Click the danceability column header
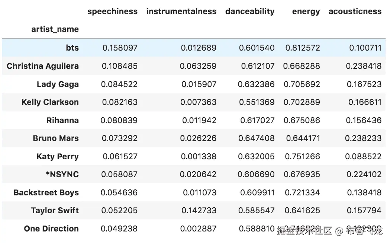Screen dimensions: 390x243 click(250, 12)
